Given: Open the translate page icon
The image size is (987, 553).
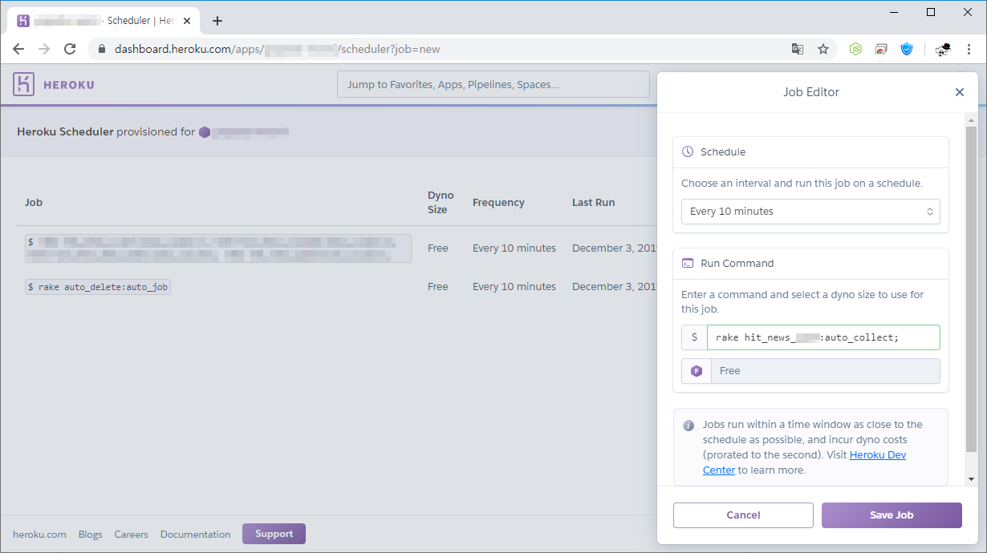Looking at the screenshot, I should [798, 49].
